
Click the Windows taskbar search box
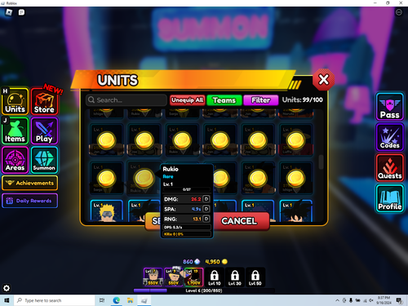click(x=54, y=300)
